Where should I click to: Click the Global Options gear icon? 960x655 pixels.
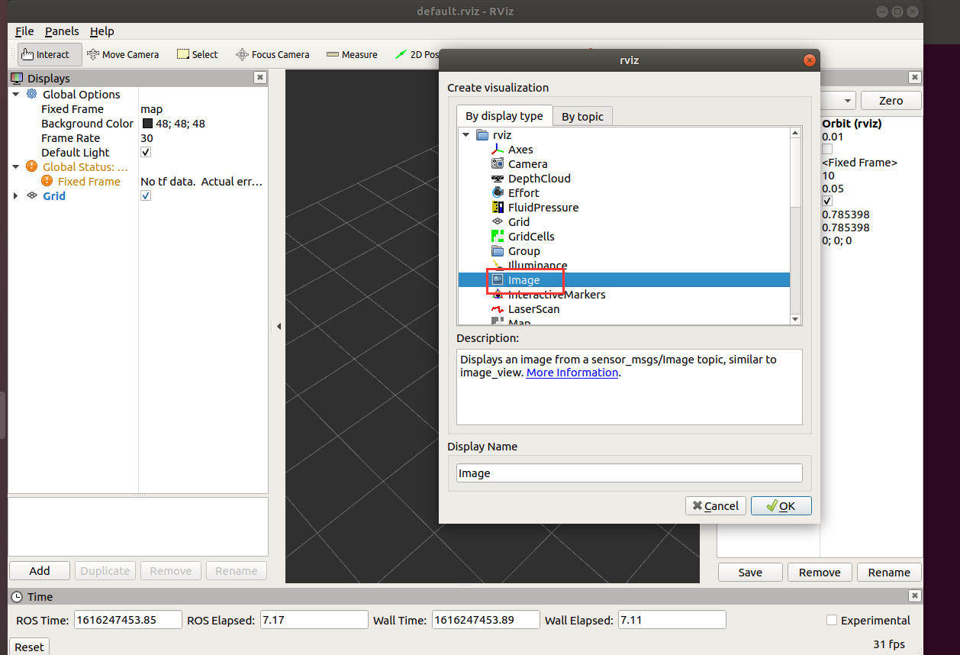[31, 94]
